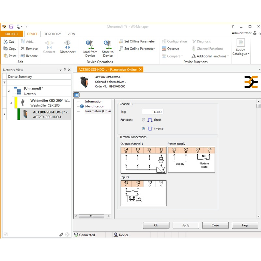Open Network View panel options arrow
Image resolution: width=261 pixels, height=261 pixels.
tap(61, 70)
